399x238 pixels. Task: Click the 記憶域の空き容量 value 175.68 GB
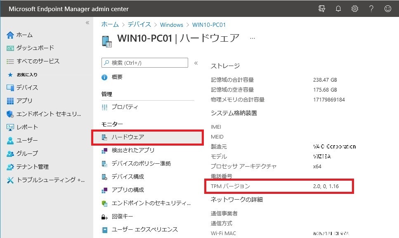coord(325,90)
